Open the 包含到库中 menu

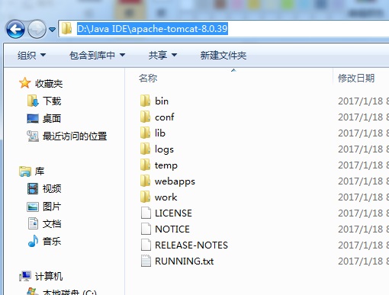click(x=97, y=55)
